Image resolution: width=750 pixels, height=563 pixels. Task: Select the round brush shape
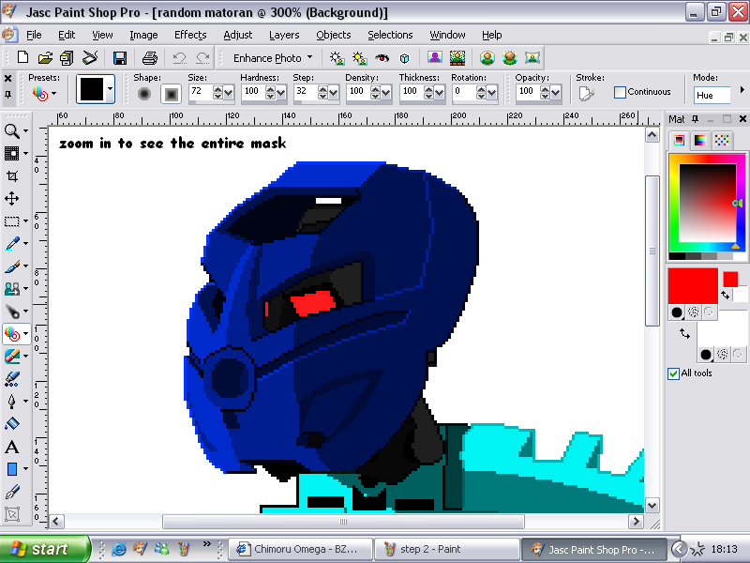(x=145, y=92)
